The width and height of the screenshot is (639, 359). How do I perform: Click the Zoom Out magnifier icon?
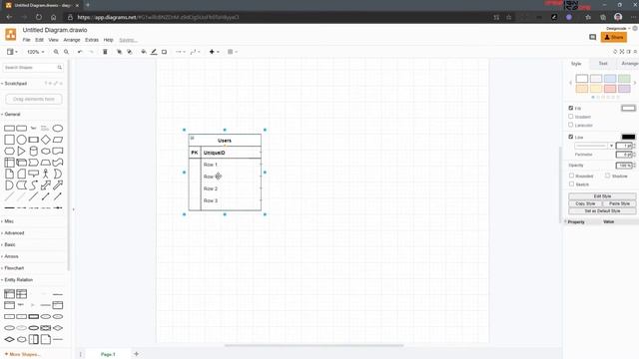click(66, 52)
